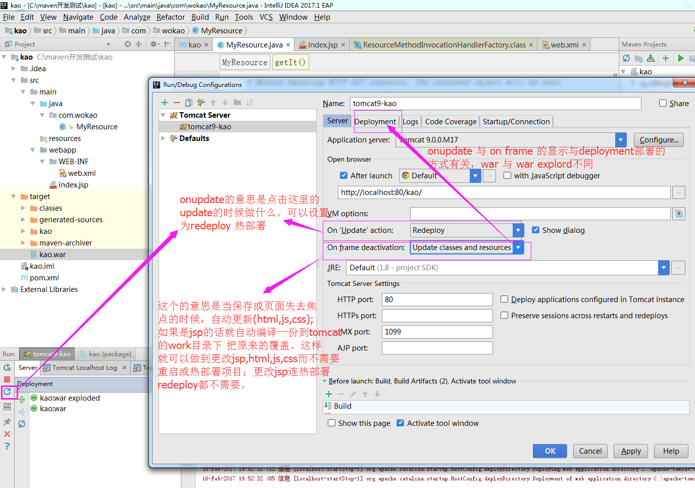Open help question mark in Run panel
The image size is (695, 488).
click(x=7, y=446)
